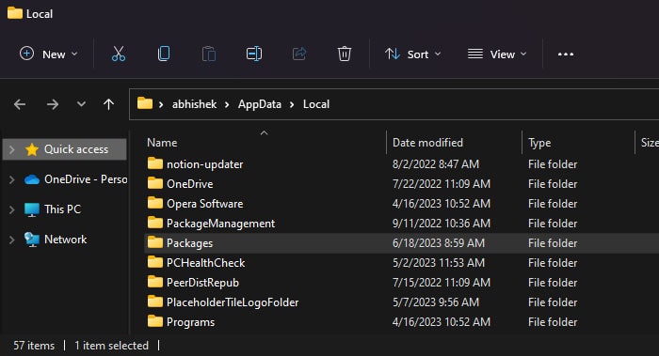659x356 pixels.
Task: Open the Sort options dropdown
Action: 413,54
